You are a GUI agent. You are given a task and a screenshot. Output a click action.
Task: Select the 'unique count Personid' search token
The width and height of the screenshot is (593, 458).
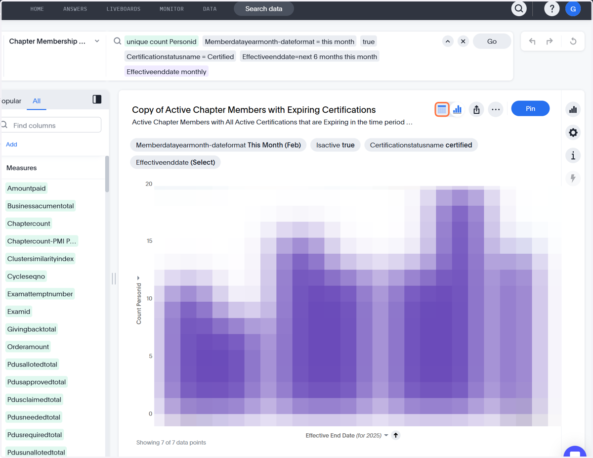point(162,42)
